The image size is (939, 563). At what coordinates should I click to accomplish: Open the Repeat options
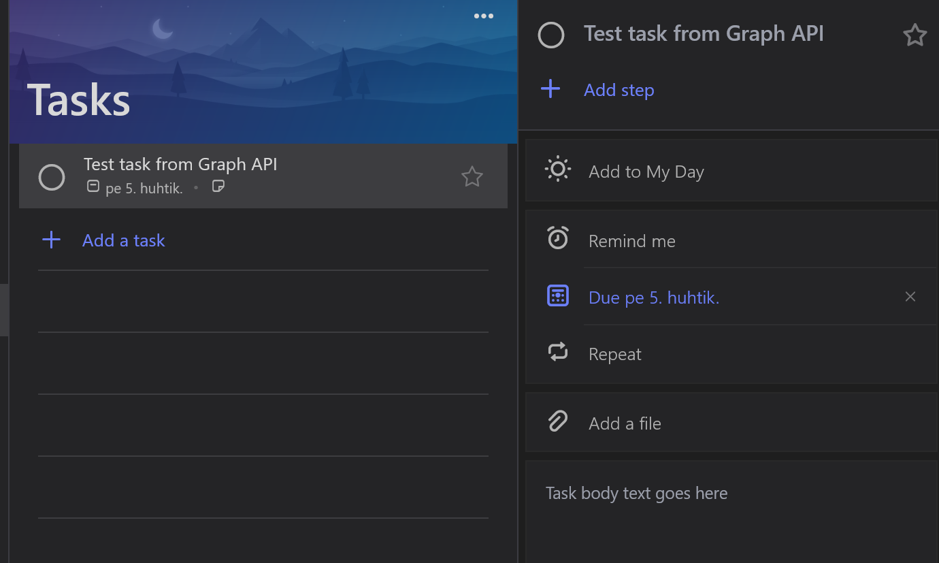click(614, 354)
